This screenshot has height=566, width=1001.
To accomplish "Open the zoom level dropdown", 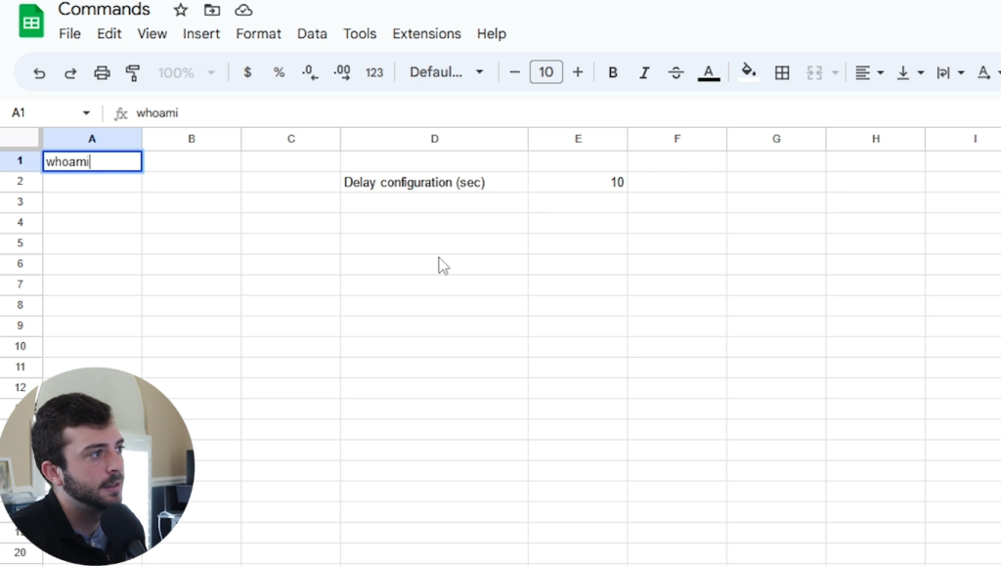I will pos(187,72).
